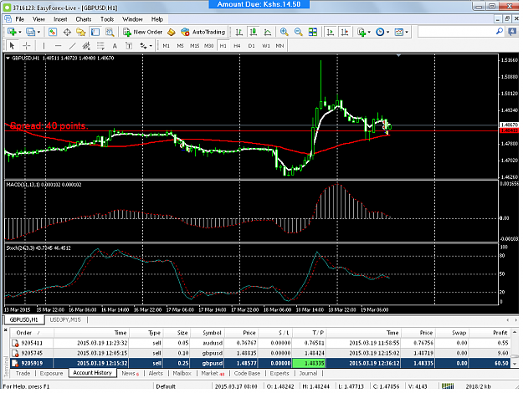The width and height of the screenshot is (523, 393).
Task: Select the trendline drawing tool
Action: point(72,46)
